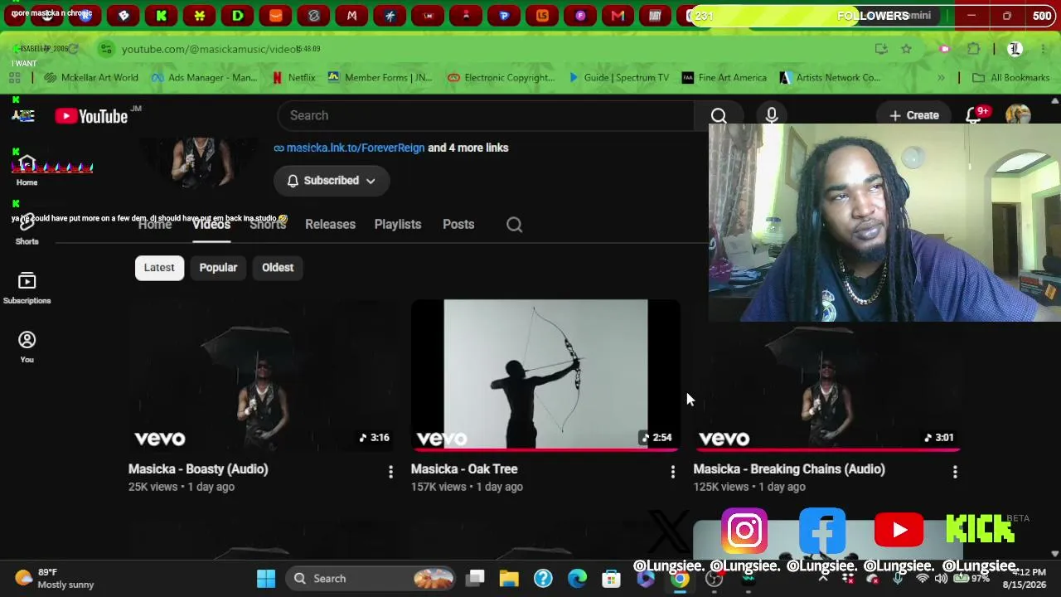1061x597 pixels.
Task: Open the Windows Start menu
Action: (266, 579)
